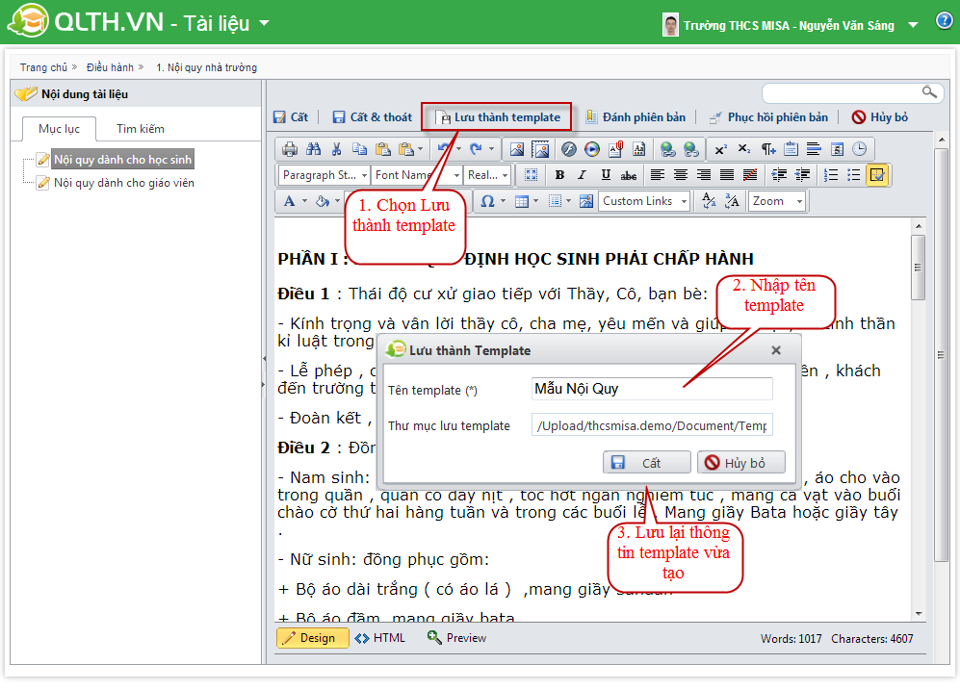Click the Redo arrow icon
The width and height of the screenshot is (960, 690).
pos(476,148)
